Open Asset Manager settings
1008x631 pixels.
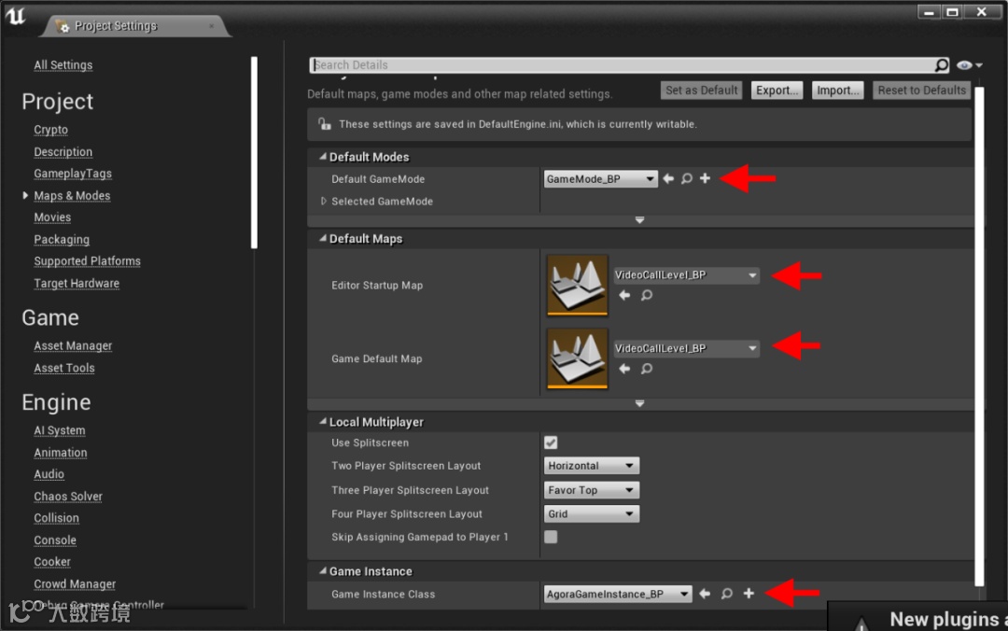point(73,346)
